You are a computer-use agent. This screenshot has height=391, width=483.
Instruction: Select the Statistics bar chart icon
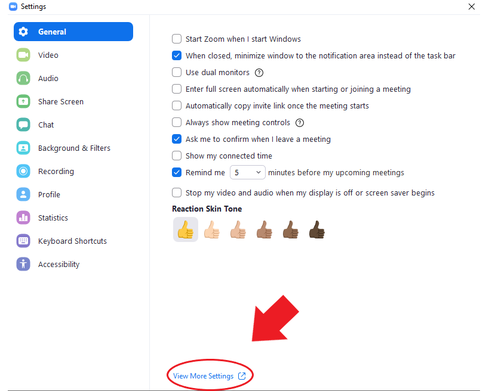[x=23, y=218]
